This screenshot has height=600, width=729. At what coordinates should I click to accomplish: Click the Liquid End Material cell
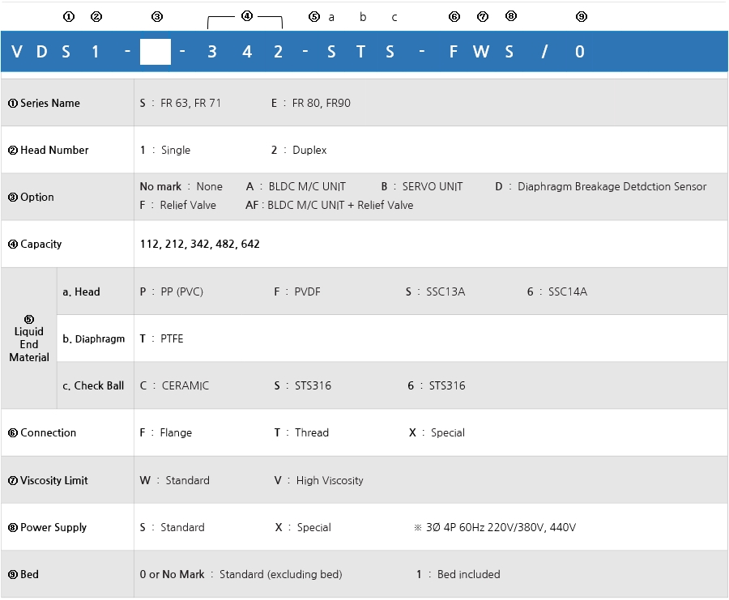[29, 338]
